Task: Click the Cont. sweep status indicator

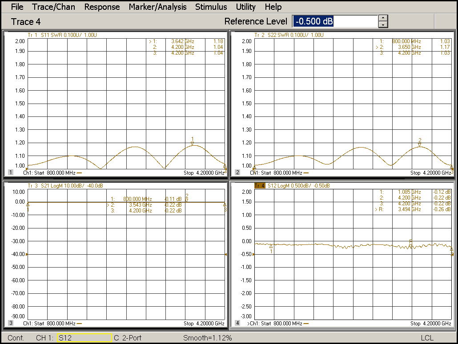Action: (16, 338)
